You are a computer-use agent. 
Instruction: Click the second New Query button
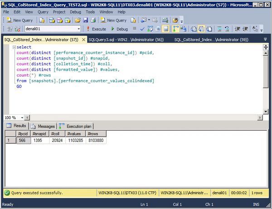[x=113, y=20]
